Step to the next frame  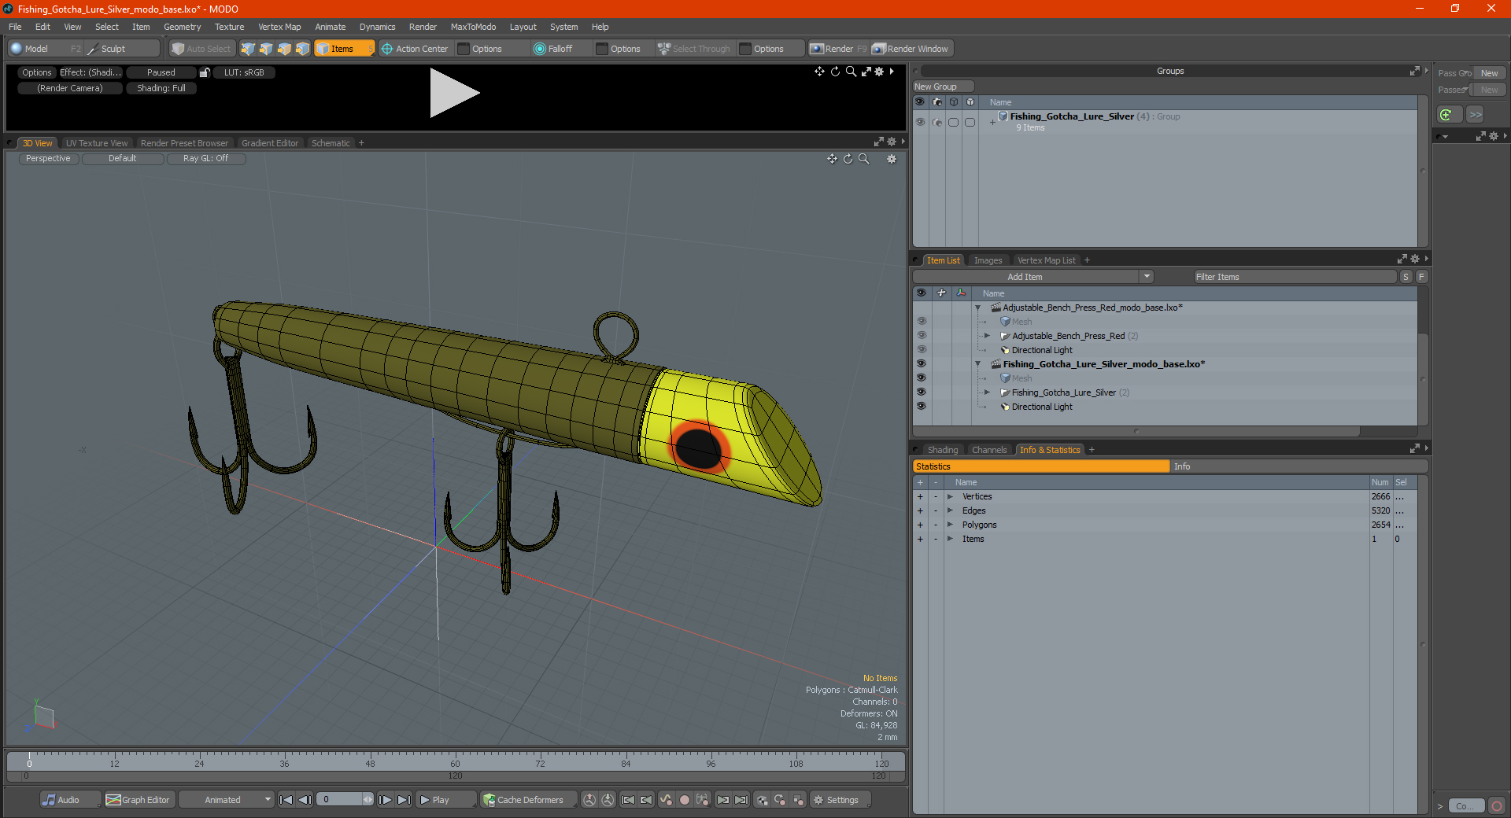[x=386, y=800]
